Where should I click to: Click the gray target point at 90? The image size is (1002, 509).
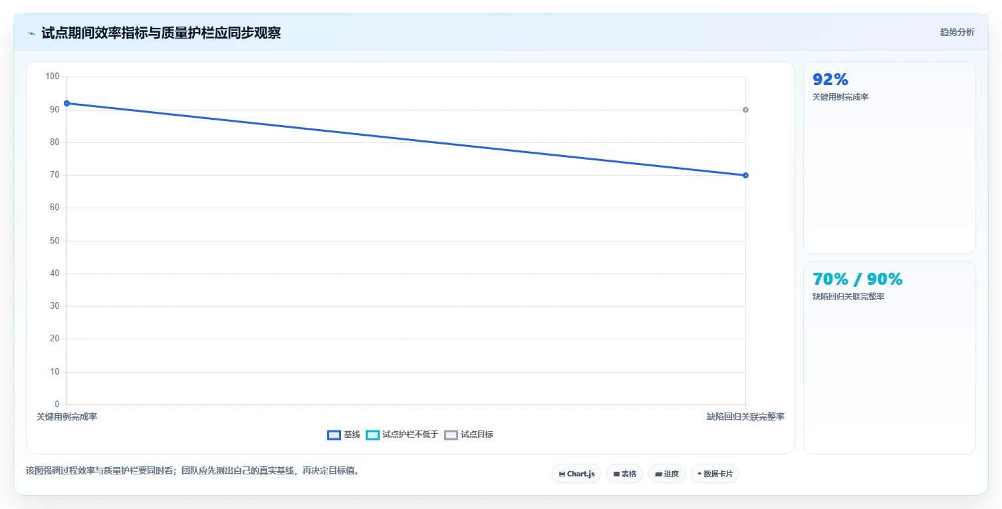[x=745, y=110]
